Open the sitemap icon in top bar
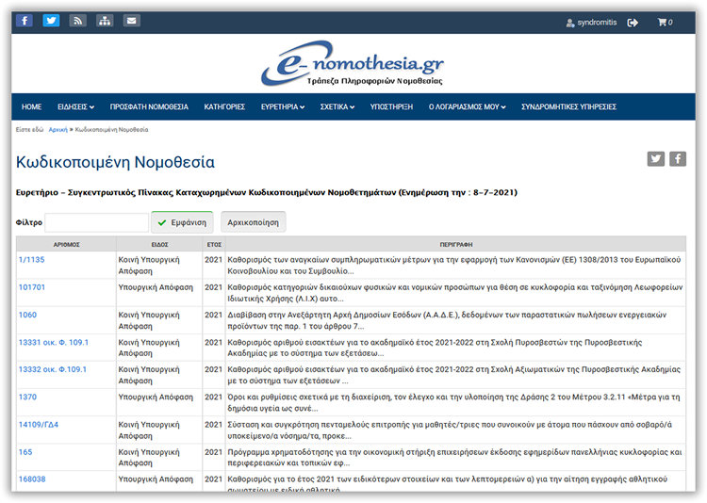 (105, 21)
